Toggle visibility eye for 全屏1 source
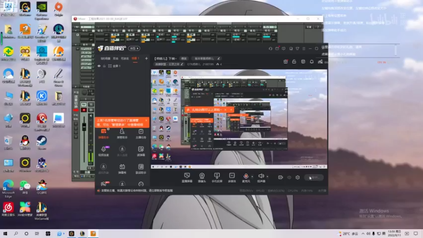The height and width of the screenshot is (238, 423). (99, 66)
